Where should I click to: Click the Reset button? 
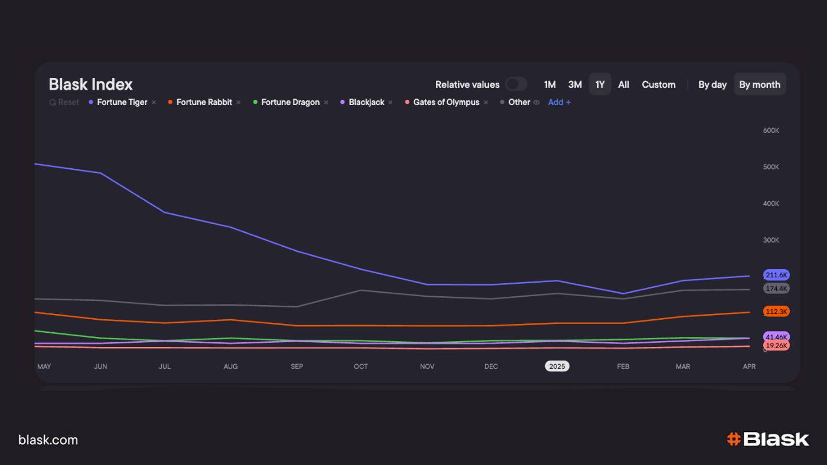[64, 102]
